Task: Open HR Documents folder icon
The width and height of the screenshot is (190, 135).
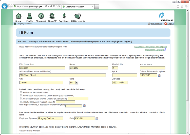Action: tap(78, 16)
